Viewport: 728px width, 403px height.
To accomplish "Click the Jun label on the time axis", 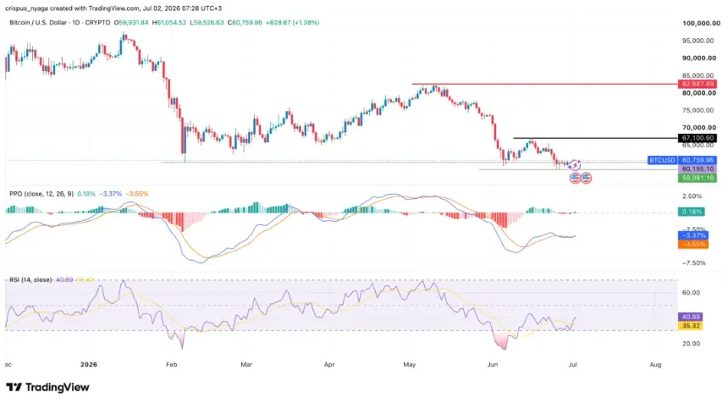I will [x=493, y=364].
